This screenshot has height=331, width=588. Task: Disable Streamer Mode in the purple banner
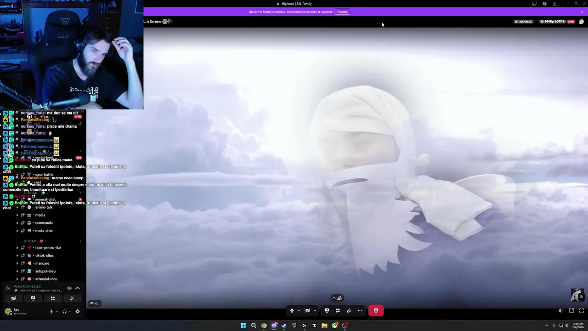(x=342, y=11)
